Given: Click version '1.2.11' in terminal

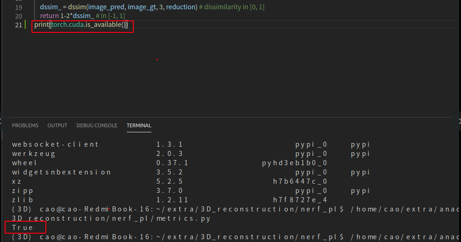Looking at the screenshot, I should coord(172,200).
